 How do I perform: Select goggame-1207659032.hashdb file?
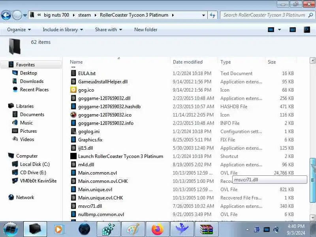(109, 106)
